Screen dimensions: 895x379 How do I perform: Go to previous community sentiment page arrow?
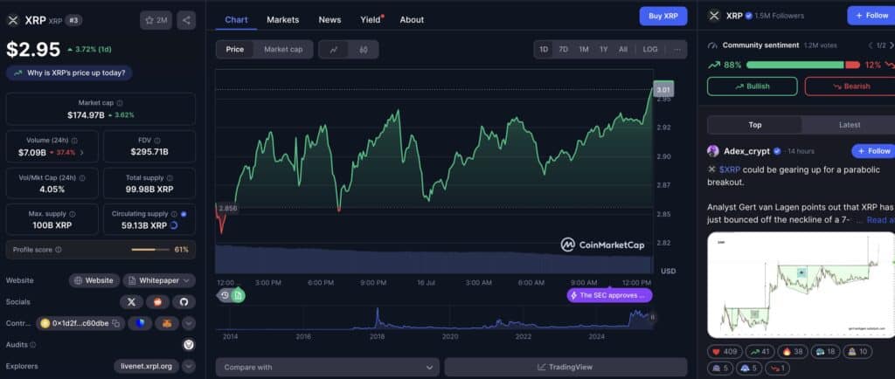coord(871,45)
